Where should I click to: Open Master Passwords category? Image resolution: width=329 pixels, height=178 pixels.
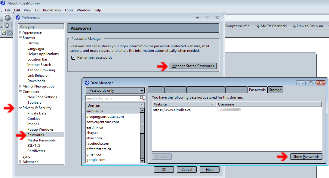pyautogui.click(x=41, y=140)
